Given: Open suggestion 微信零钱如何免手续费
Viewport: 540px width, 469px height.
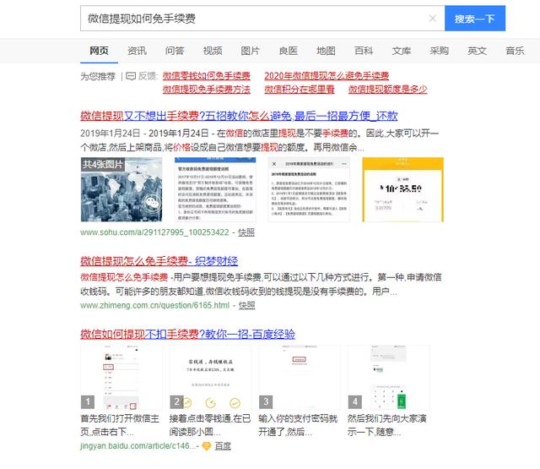Looking at the screenshot, I should (206, 76).
